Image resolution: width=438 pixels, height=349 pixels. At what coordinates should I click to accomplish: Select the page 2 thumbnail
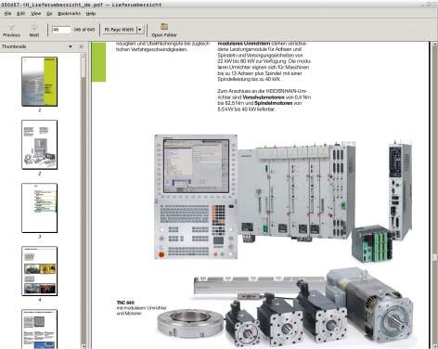point(39,145)
